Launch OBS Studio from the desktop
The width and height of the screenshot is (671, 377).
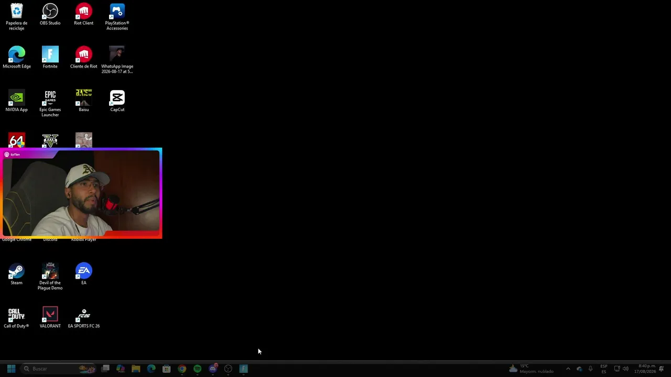pyautogui.click(x=50, y=15)
